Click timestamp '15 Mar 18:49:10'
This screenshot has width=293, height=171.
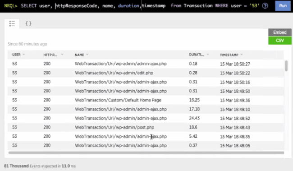coord(235,109)
